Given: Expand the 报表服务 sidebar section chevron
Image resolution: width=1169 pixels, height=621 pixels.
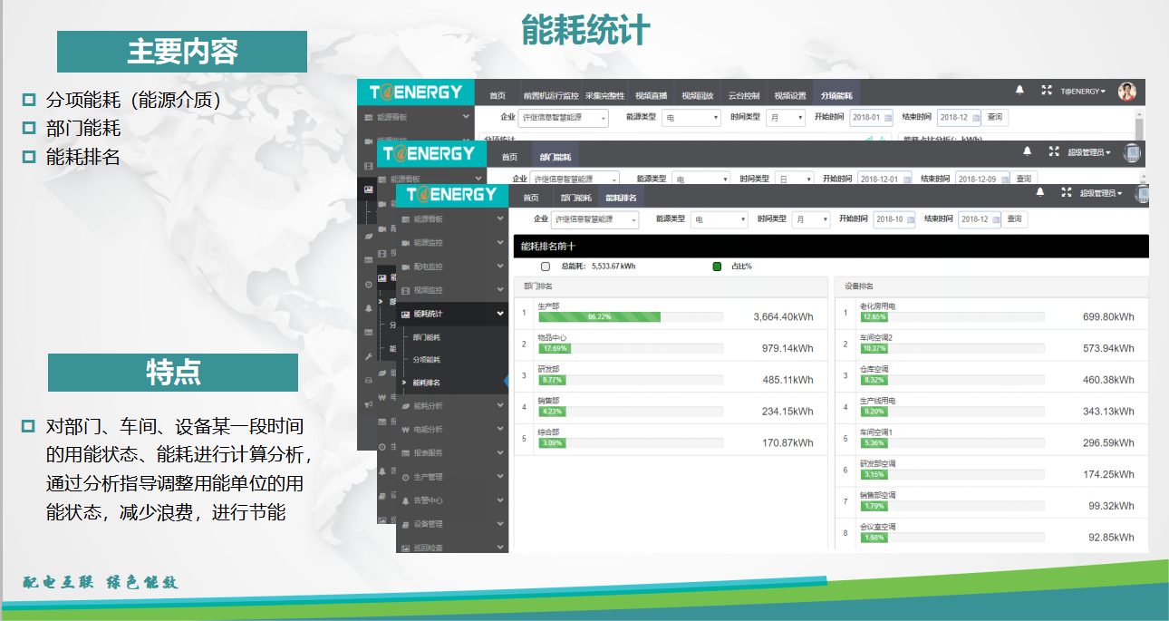Looking at the screenshot, I should (500, 452).
